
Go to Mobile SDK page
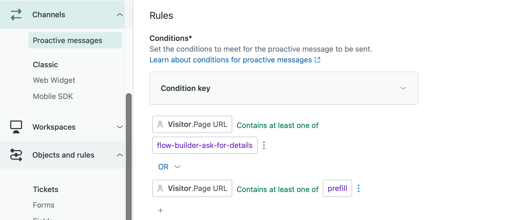pos(53,96)
